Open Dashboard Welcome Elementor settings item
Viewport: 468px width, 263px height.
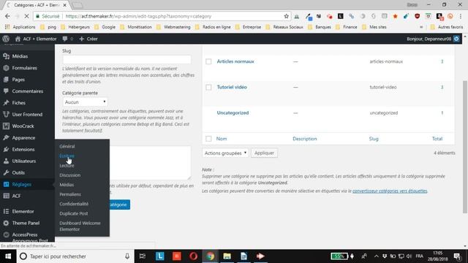(80, 226)
